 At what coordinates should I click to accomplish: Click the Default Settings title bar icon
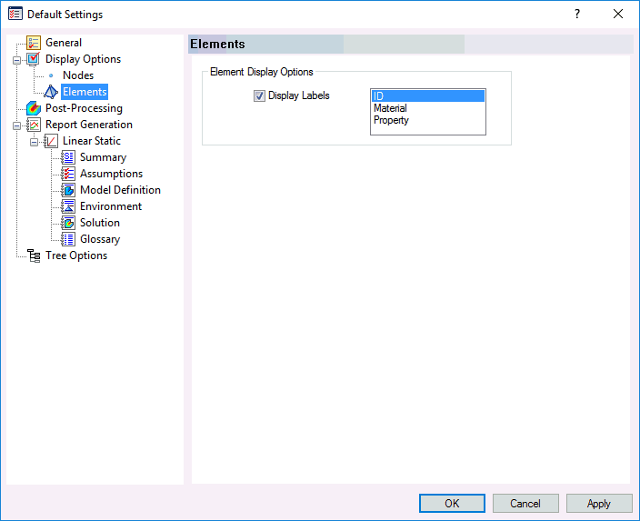(x=15, y=14)
